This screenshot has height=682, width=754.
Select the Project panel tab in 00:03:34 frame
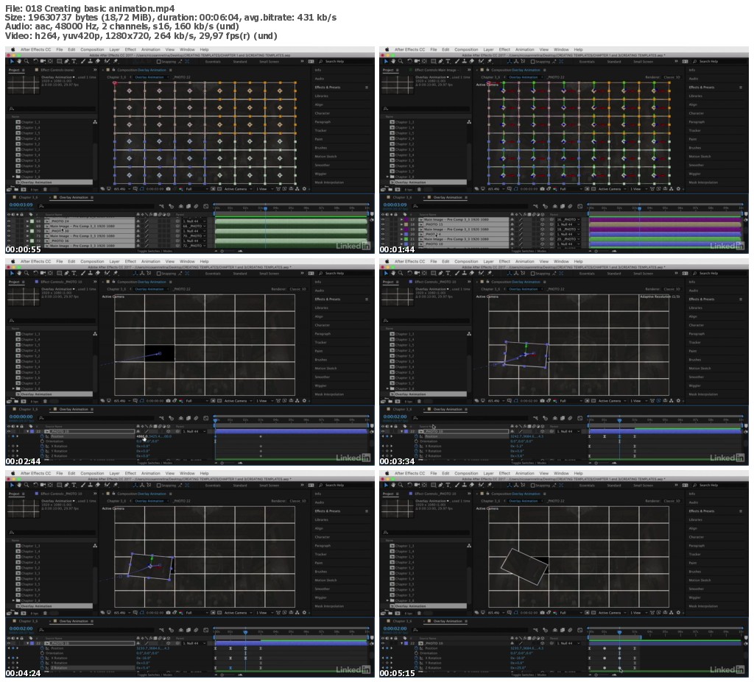tap(388, 282)
